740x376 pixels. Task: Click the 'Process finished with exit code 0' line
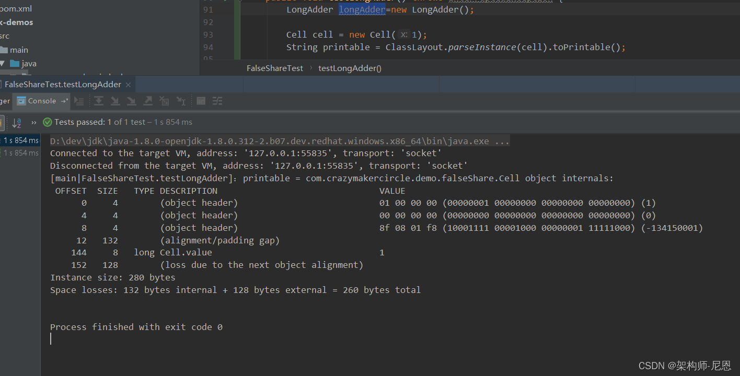[x=136, y=327]
